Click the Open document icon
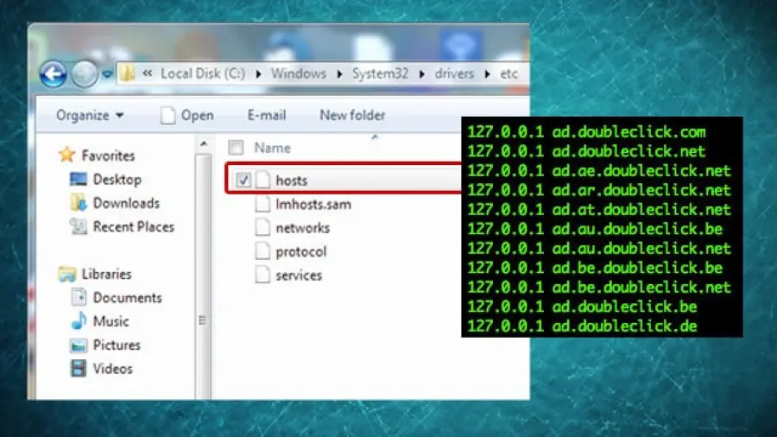The height and width of the screenshot is (437, 777). coord(167,116)
